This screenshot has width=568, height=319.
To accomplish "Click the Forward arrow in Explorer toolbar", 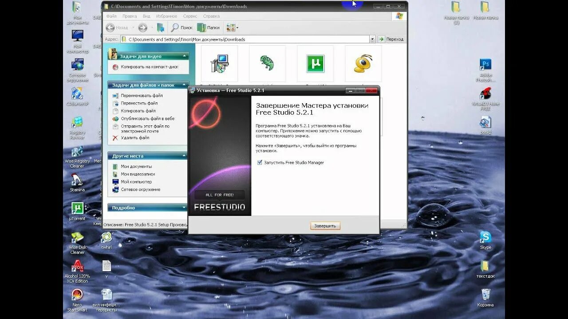I will coord(142,27).
